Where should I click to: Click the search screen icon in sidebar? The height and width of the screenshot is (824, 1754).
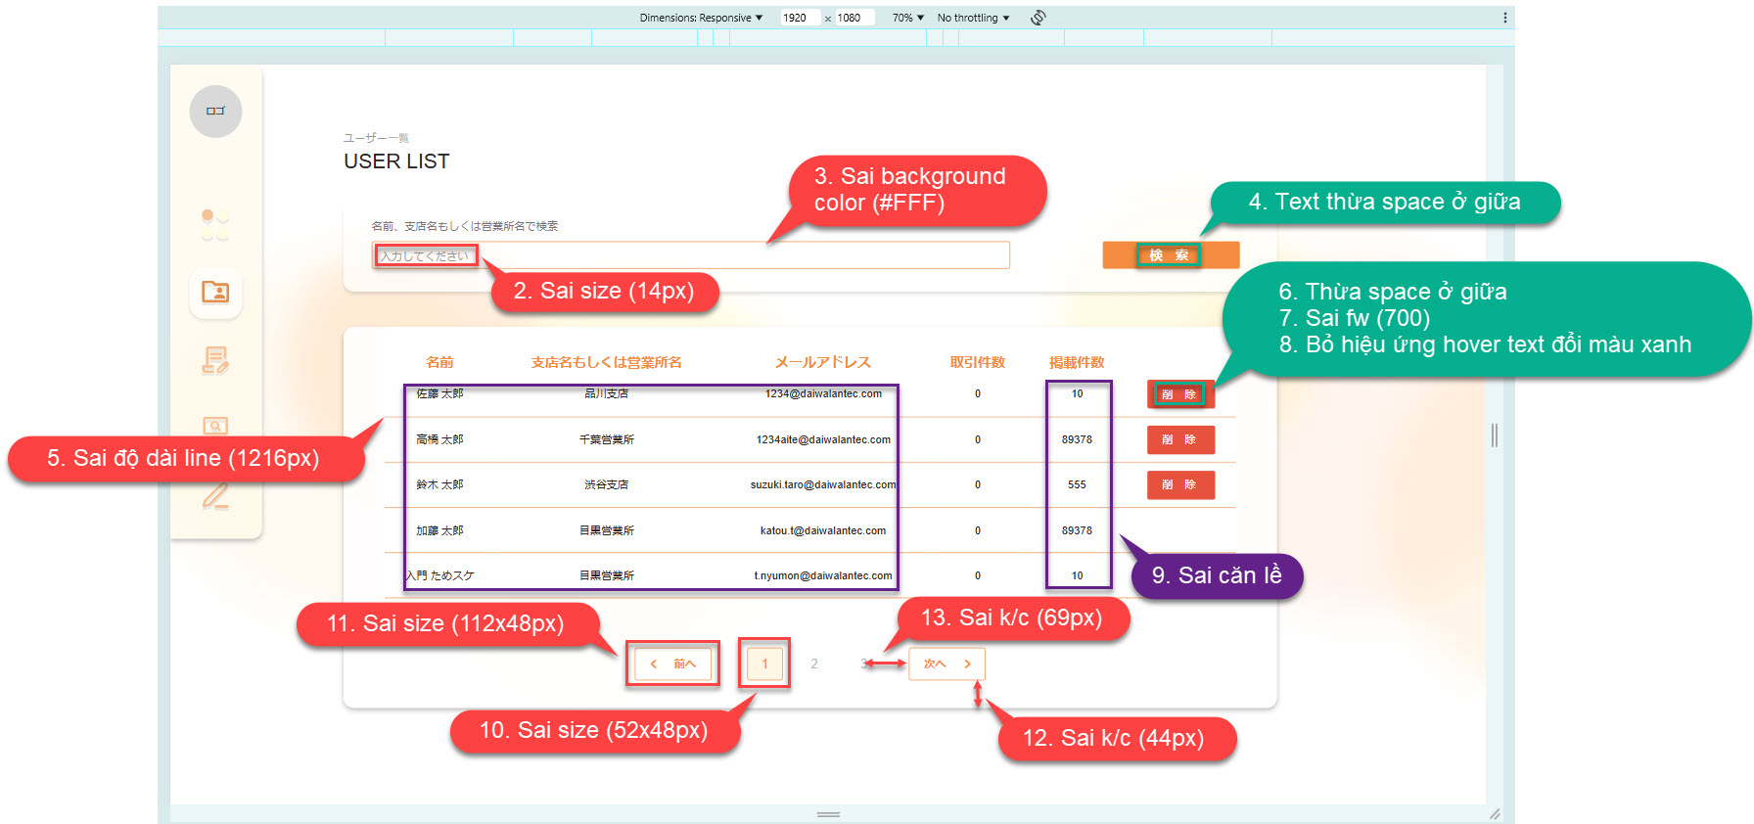[x=215, y=426]
